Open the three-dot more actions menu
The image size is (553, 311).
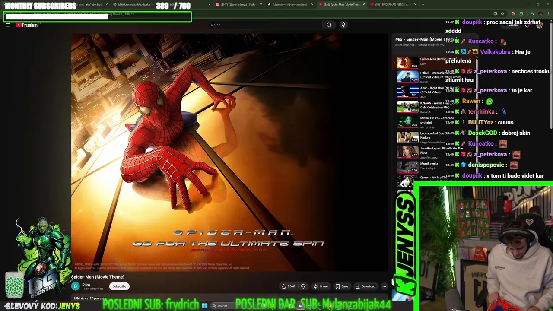[384, 286]
